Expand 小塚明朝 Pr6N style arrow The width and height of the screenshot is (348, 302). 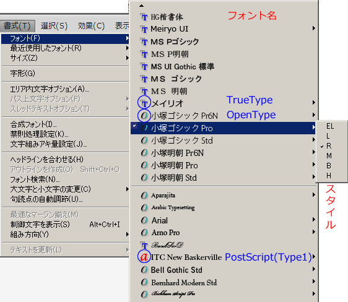click(313, 152)
